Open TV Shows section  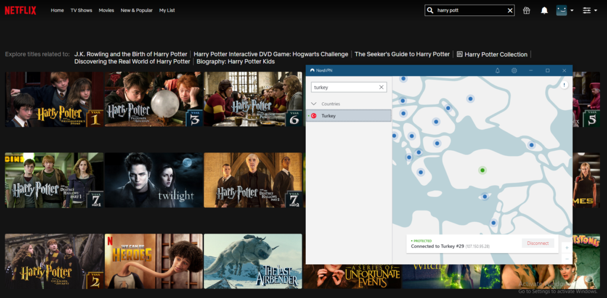point(81,11)
